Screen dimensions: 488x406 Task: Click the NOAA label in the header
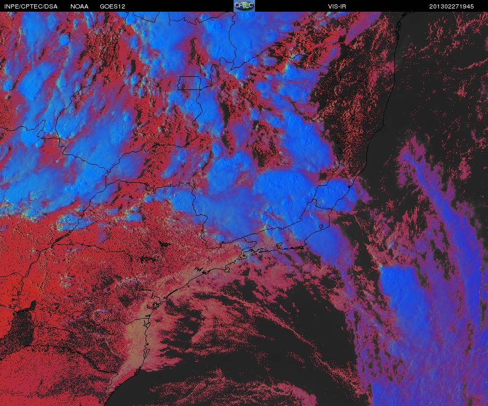79,6
